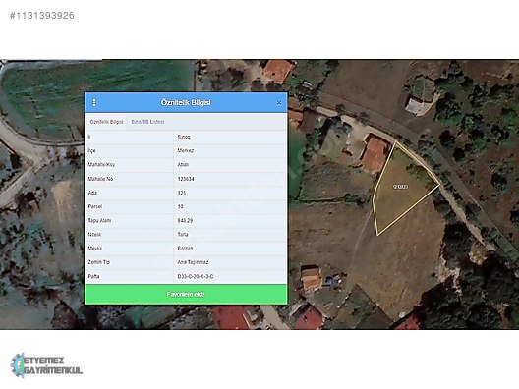
Task: Select the Öznitelik Bilgisi tab
Action: [106, 122]
